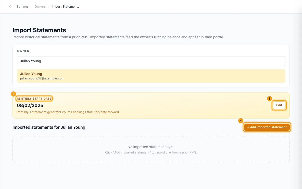Select the 08/02/2025 start date value

coord(30,105)
